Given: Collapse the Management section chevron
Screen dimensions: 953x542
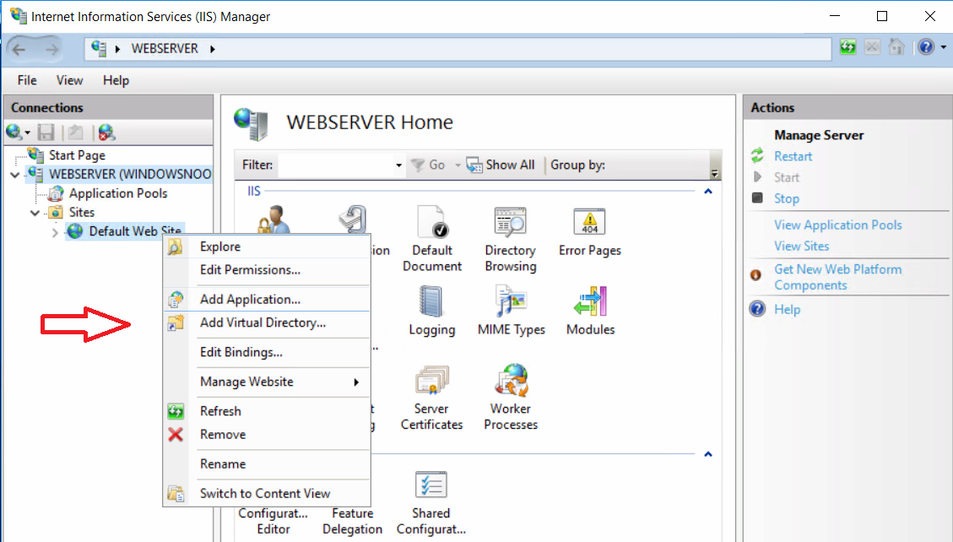Looking at the screenshot, I should coord(708,454).
